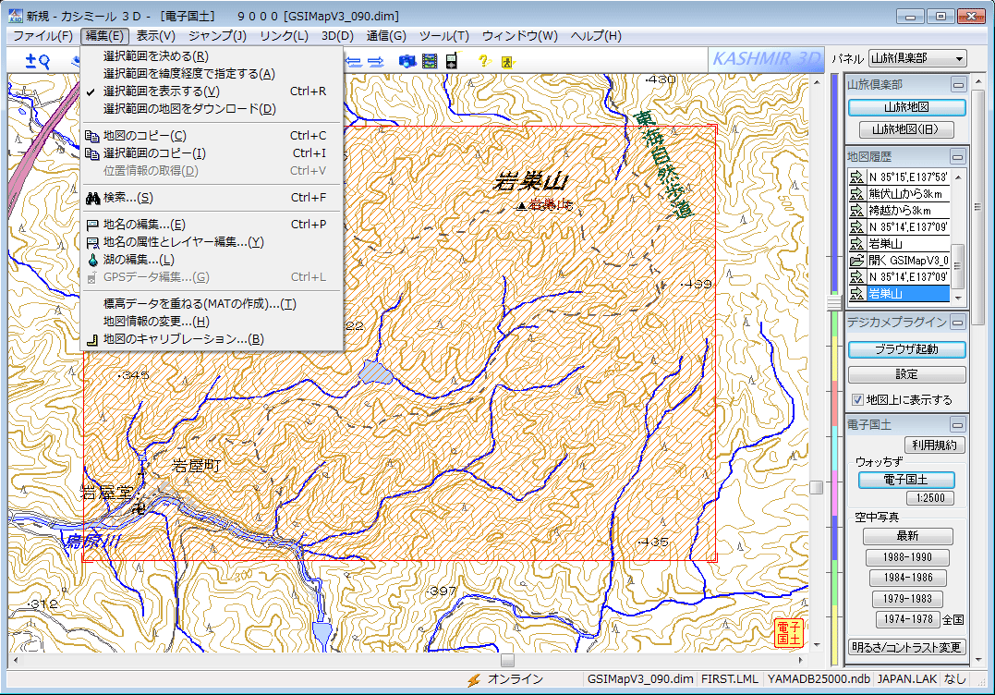Collapse the デジカメプラグイン panel section
The width and height of the screenshot is (995, 695).
[958, 323]
